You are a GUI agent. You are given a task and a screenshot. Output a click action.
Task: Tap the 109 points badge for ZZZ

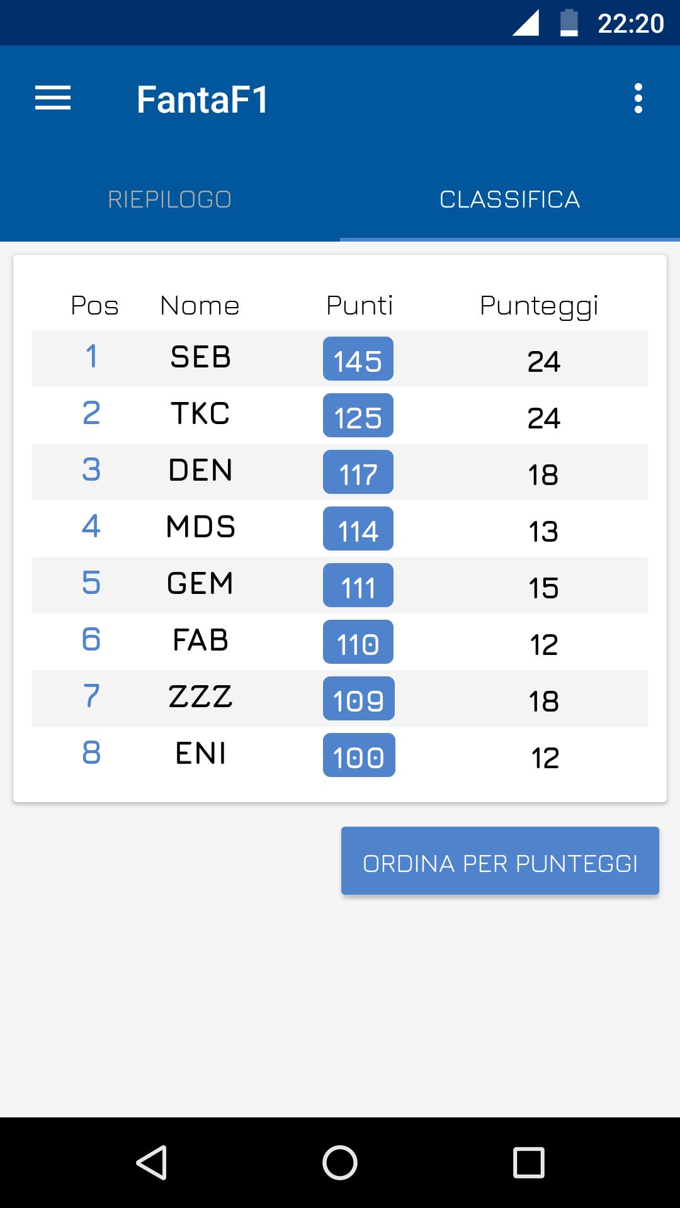coord(358,699)
